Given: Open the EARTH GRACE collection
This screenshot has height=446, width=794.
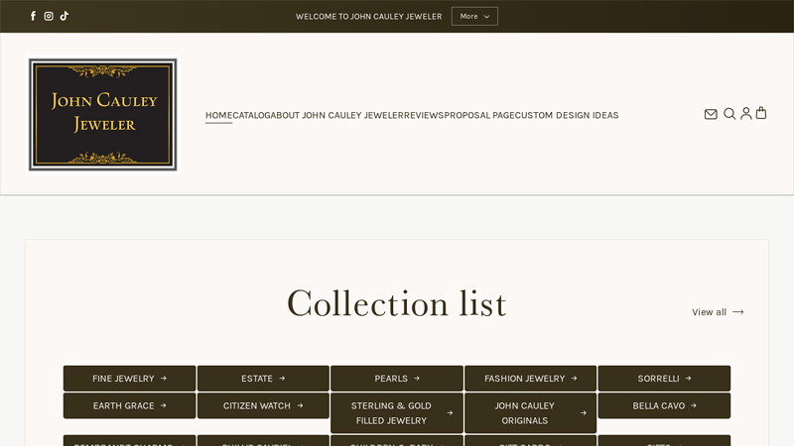Looking at the screenshot, I should coord(129,405).
